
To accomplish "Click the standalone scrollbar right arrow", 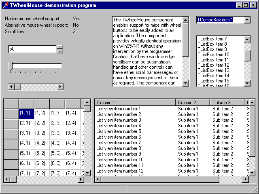I will 60,87.
